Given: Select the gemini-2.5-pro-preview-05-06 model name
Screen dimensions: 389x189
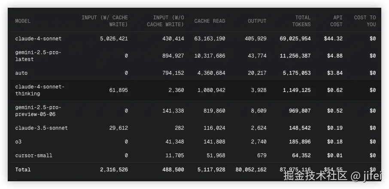Looking at the screenshot, I should click(38, 111).
